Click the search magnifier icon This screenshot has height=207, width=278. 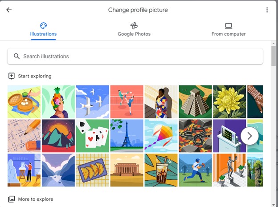17,57
